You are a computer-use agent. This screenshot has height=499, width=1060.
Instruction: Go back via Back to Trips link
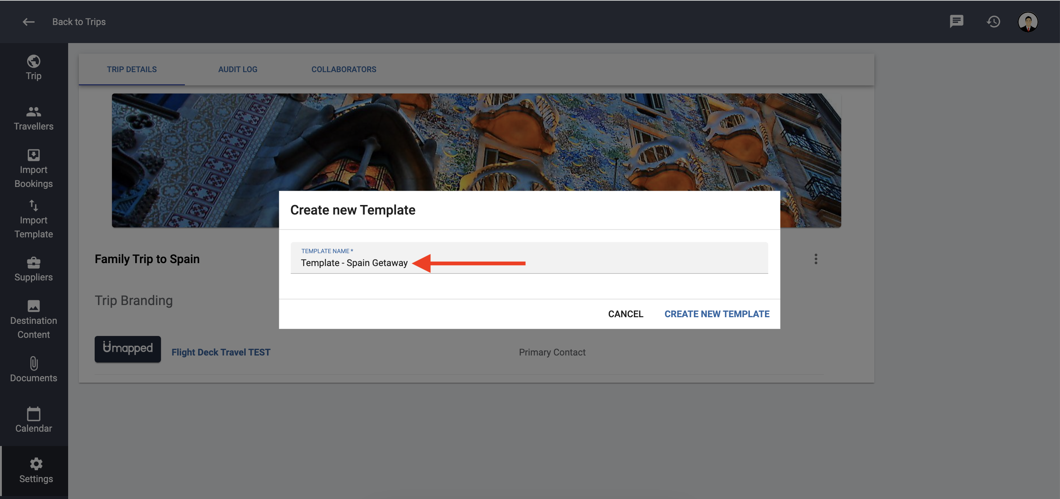[78, 22]
